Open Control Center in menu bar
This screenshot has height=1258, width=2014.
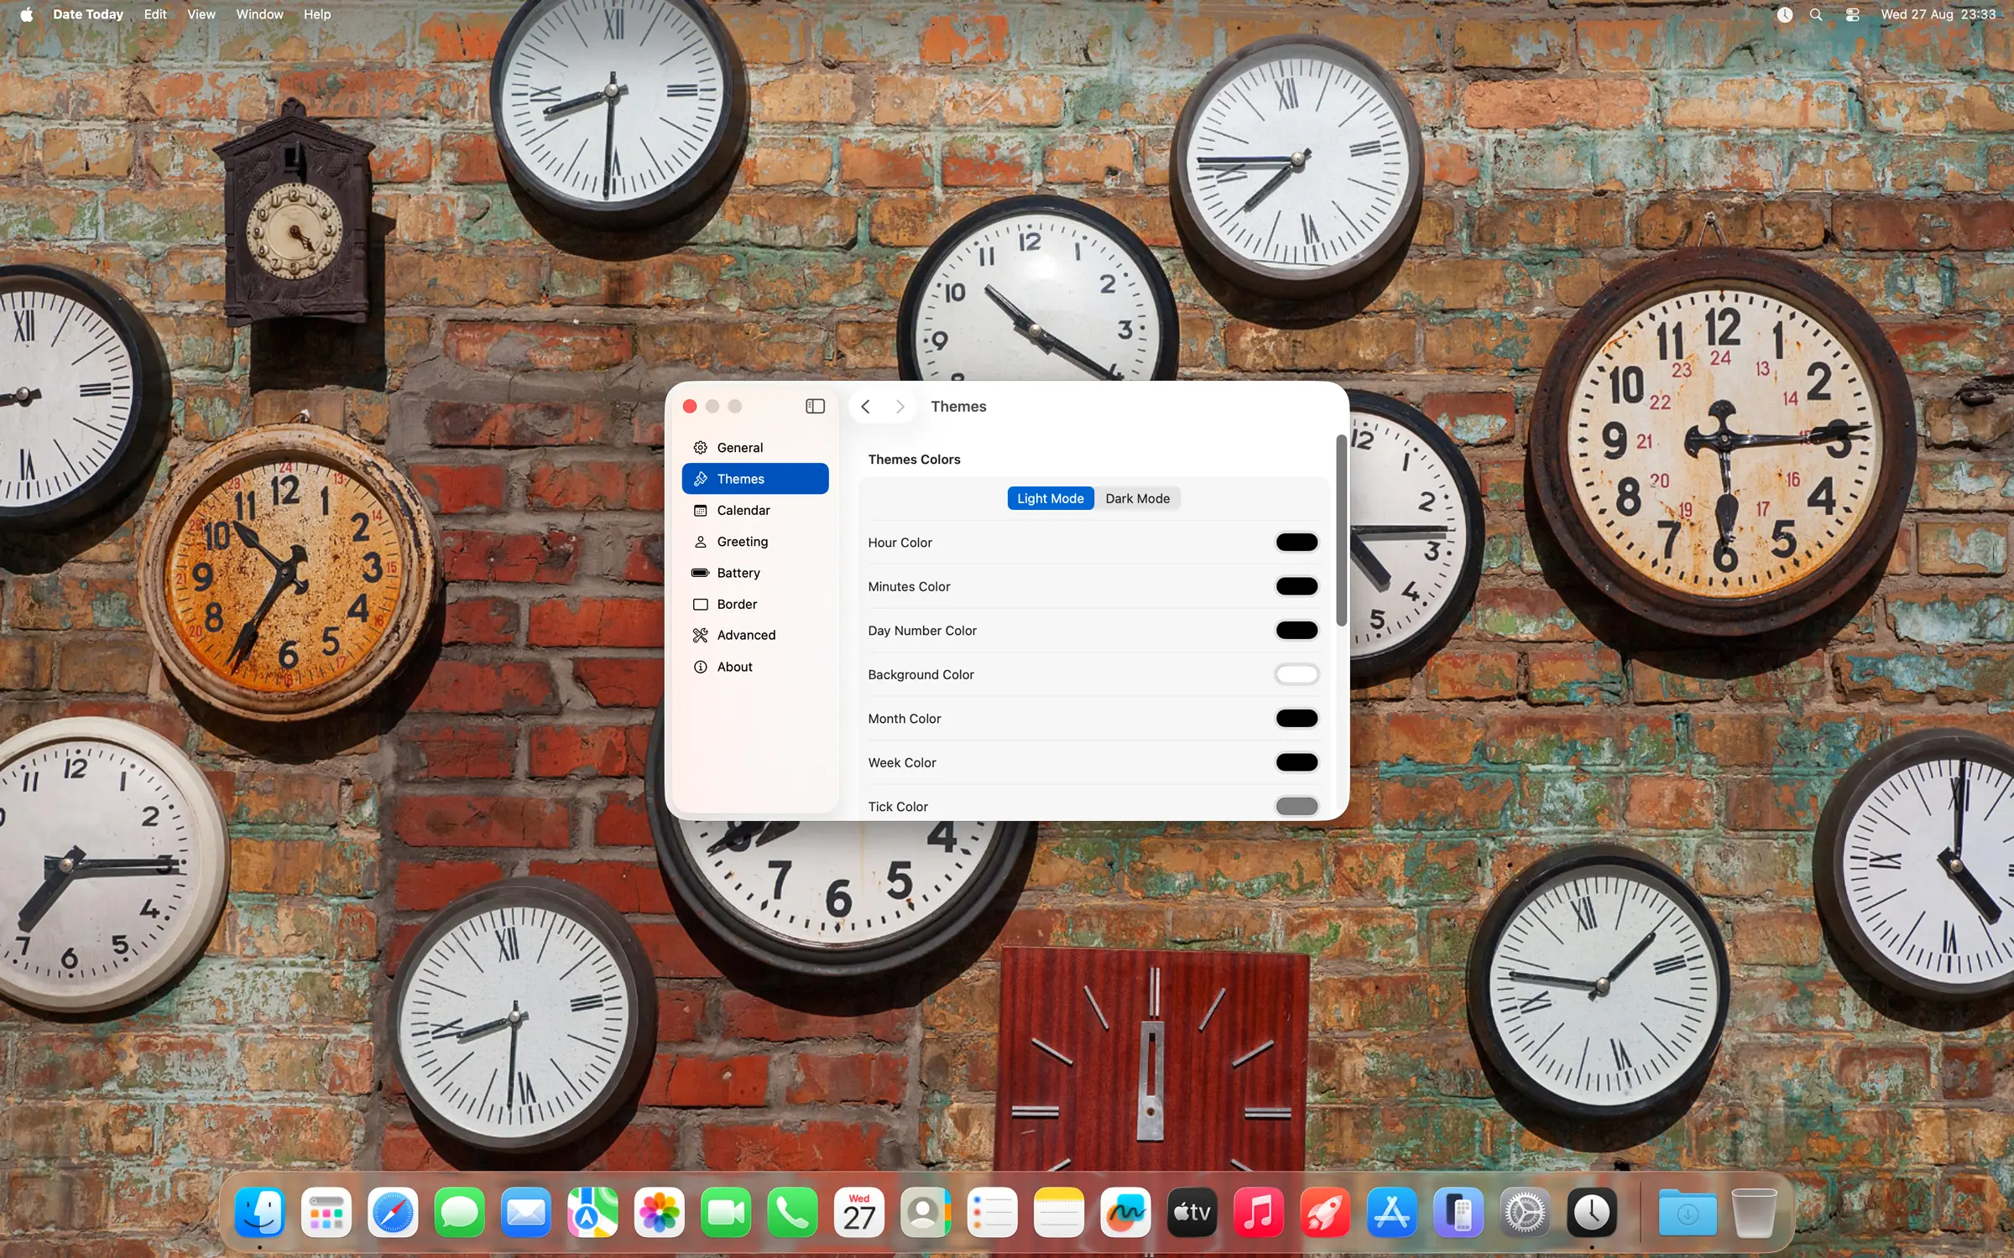(x=1853, y=14)
